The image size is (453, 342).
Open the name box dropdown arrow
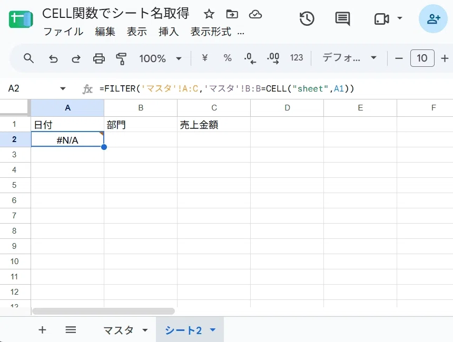click(63, 88)
